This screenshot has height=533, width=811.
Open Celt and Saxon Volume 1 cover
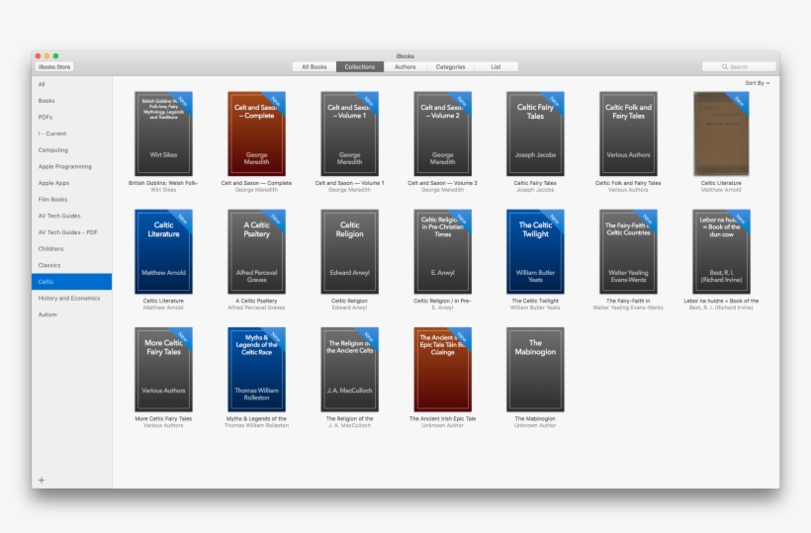(350, 133)
